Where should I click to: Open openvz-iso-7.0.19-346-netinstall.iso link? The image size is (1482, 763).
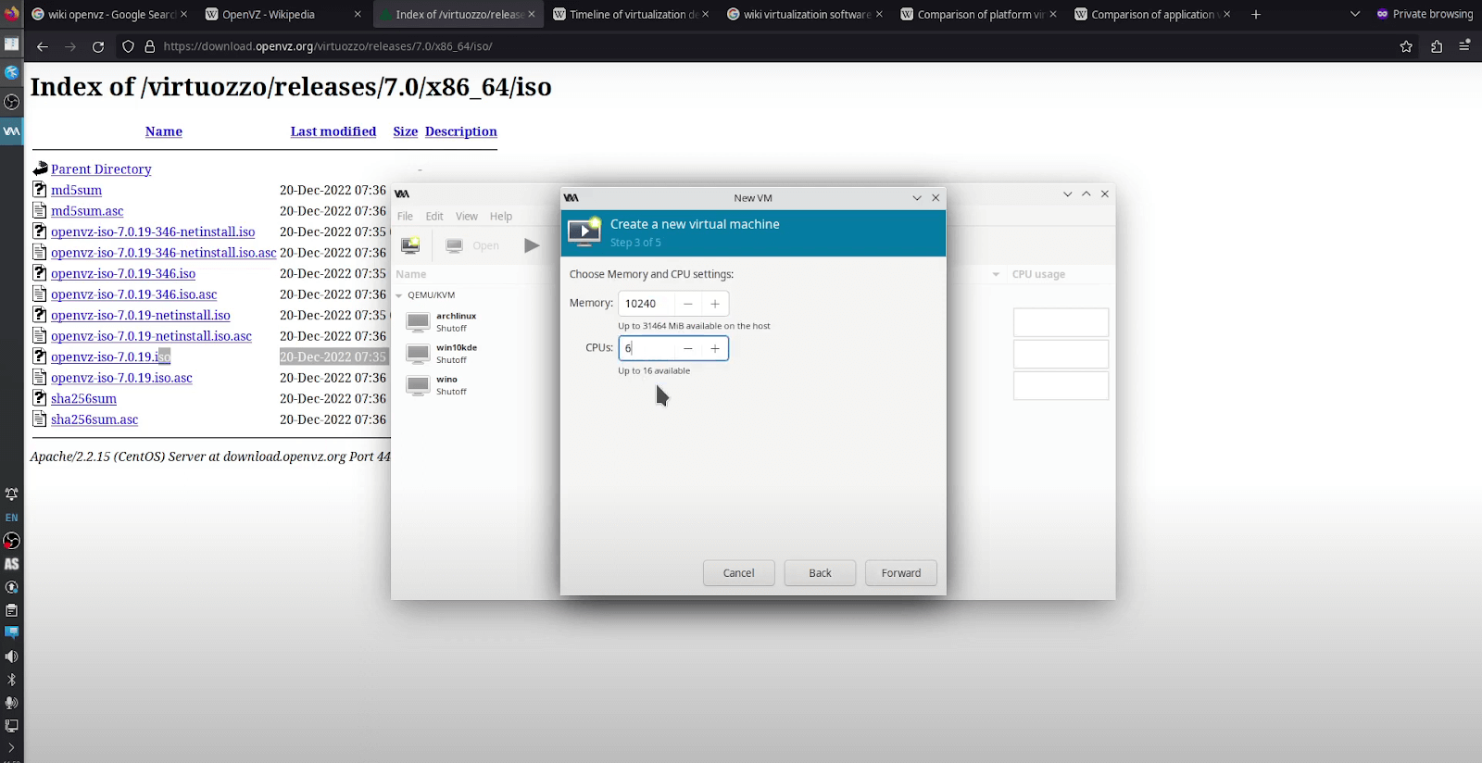pyautogui.click(x=153, y=232)
